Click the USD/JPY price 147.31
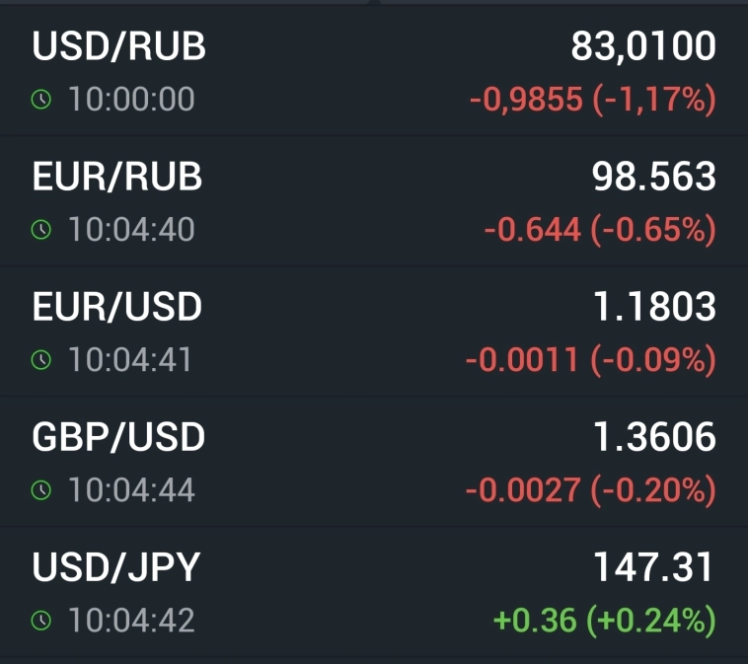This screenshot has height=664, width=748. click(652, 567)
